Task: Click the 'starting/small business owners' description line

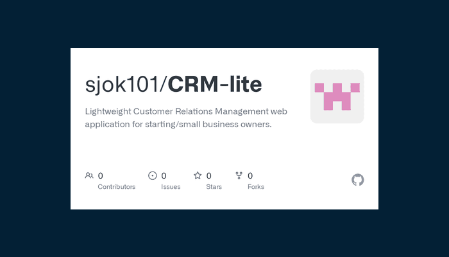Action: (178, 124)
